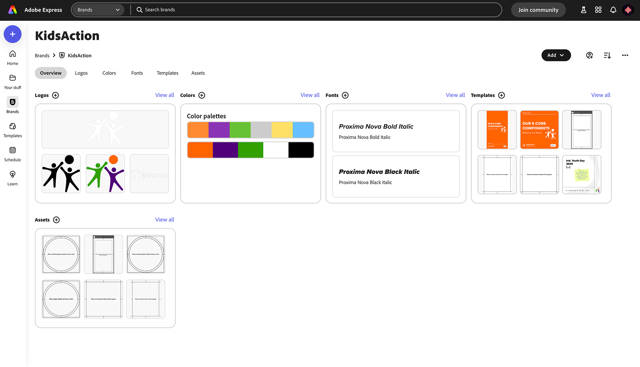640x367 pixels.
Task: Click the KidsAction brand icon in breadcrumb
Action: coord(62,55)
